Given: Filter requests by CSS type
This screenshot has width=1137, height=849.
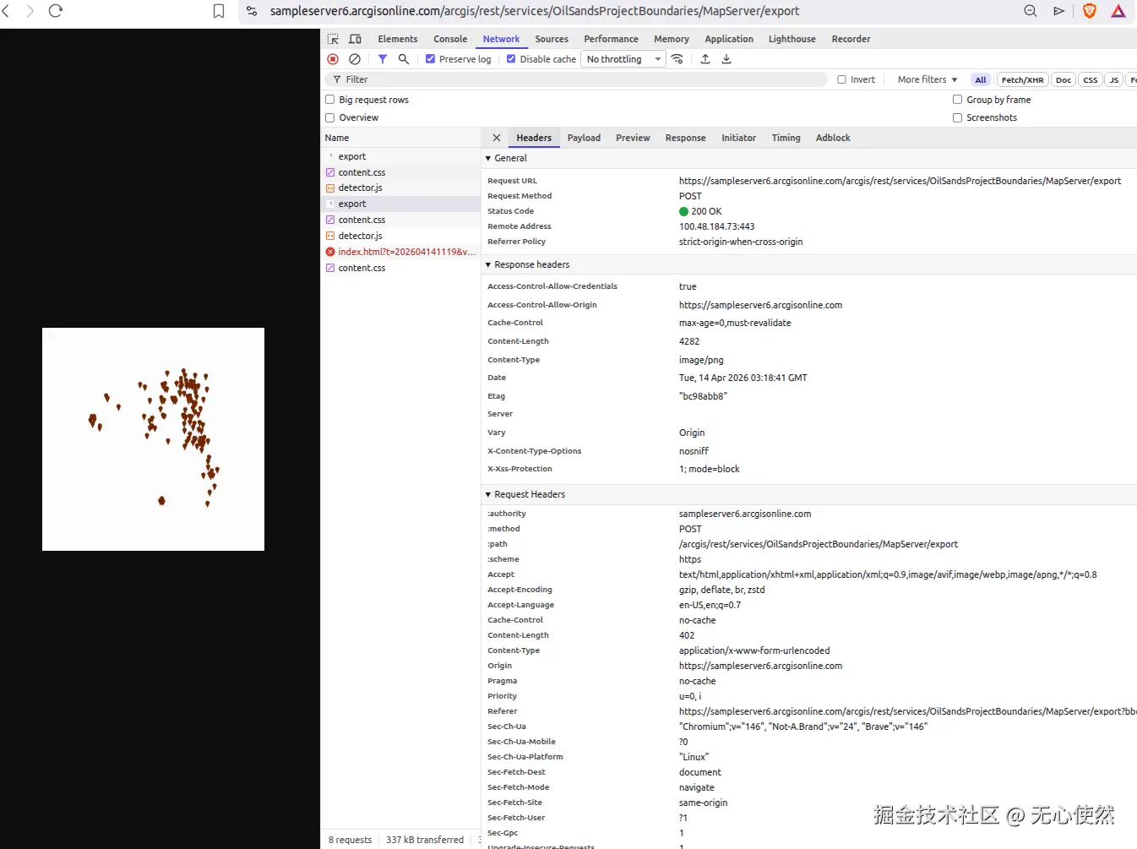Looking at the screenshot, I should (1091, 79).
